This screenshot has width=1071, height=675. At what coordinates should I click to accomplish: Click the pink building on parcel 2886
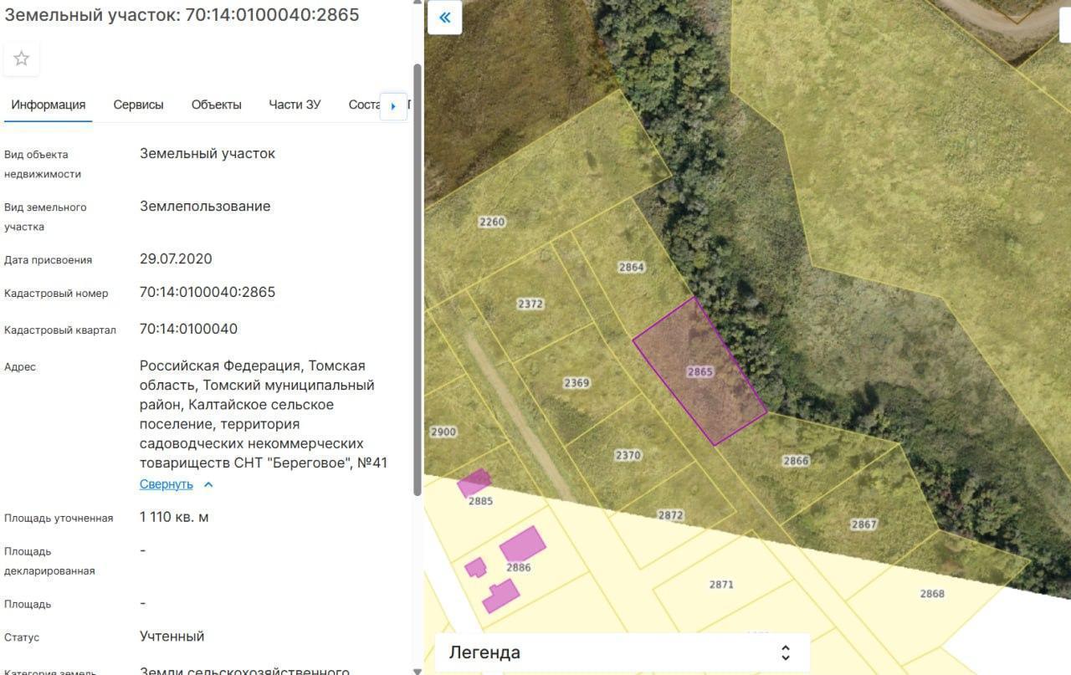tap(522, 544)
